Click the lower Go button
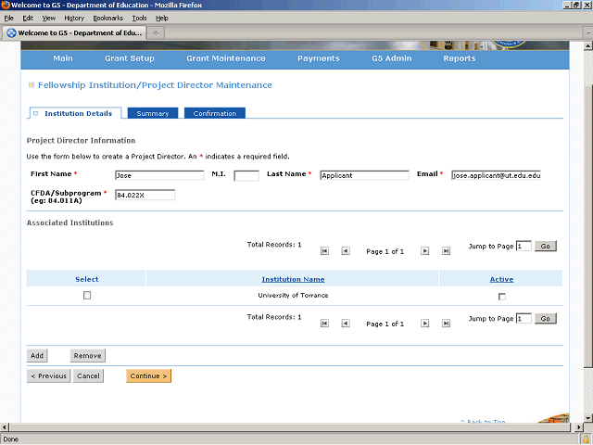Screen dimensions: 593x445 [x=546, y=318]
